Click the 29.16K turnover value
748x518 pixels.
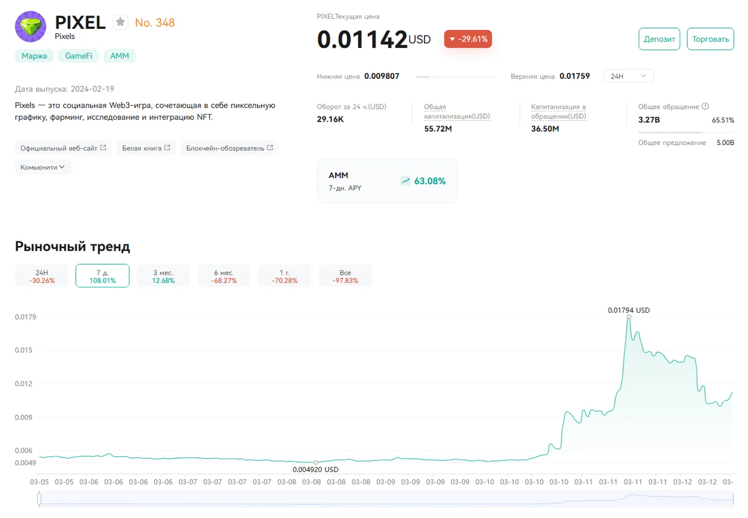pos(331,119)
